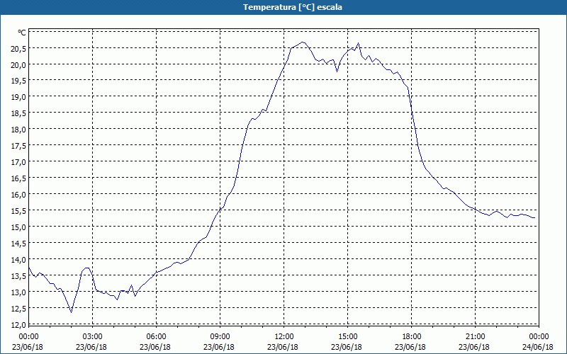
Task: Click the 12:00 time axis label
Action: pyautogui.click(x=284, y=337)
